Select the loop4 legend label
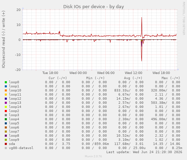This screenshot has width=187, height=160. [14, 119]
